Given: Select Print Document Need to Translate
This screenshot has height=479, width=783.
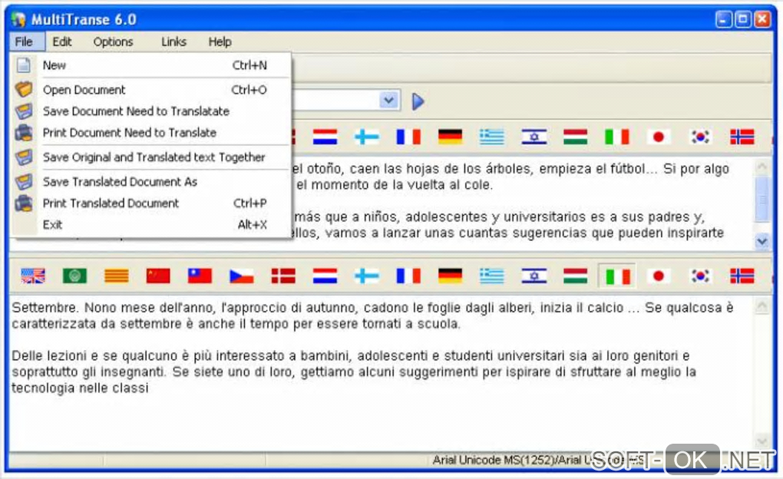Looking at the screenshot, I should (x=150, y=133).
